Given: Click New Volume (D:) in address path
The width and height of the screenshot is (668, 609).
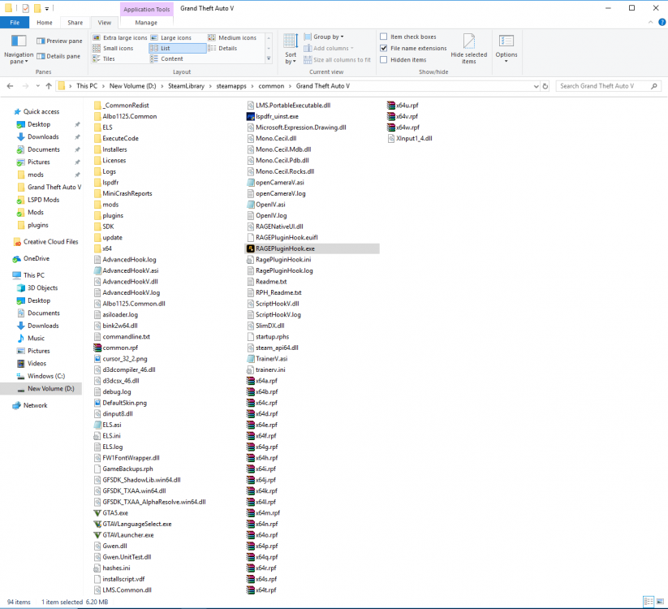Looking at the screenshot, I should (x=132, y=86).
